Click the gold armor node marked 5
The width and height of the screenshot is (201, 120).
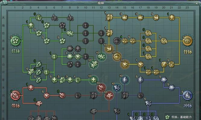pyautogui.click(x=171, y=64)
